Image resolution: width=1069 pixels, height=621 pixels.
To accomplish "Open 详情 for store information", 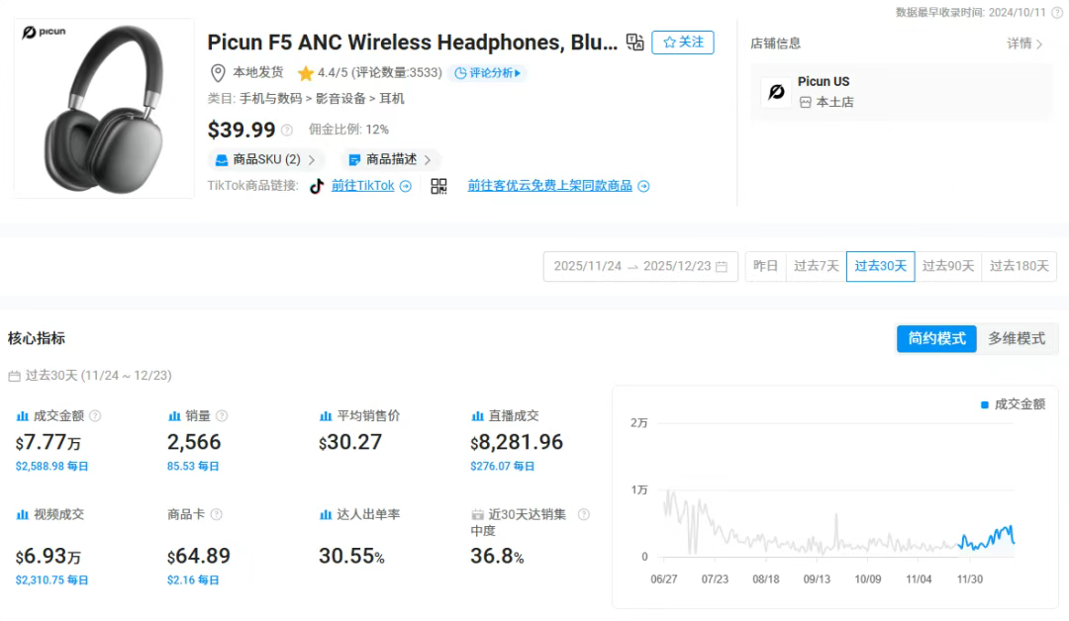I will click(x=1024, y=44).
